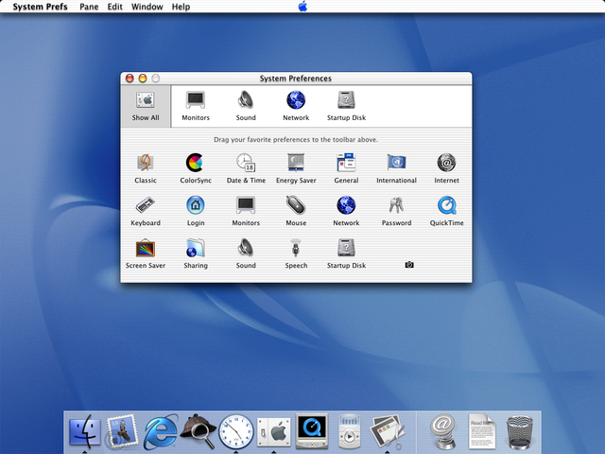Open the Classic preference pane
Image resolution: width=605 pixels, height=454 pixels.
coord(146,168)
